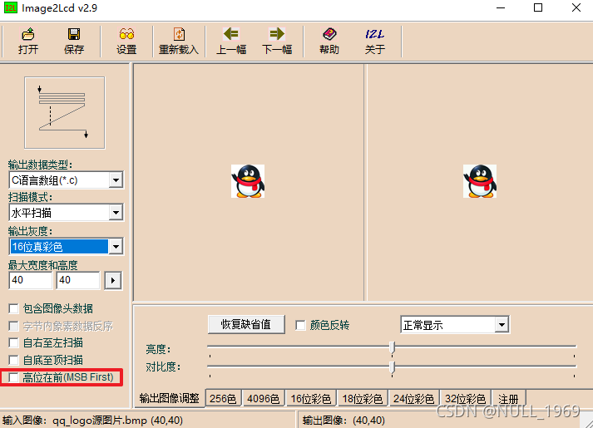Switch to the 18位彩色 tab
Image resolution: width=593 pixels, height=428 pixels.
(x=363, y=399)
